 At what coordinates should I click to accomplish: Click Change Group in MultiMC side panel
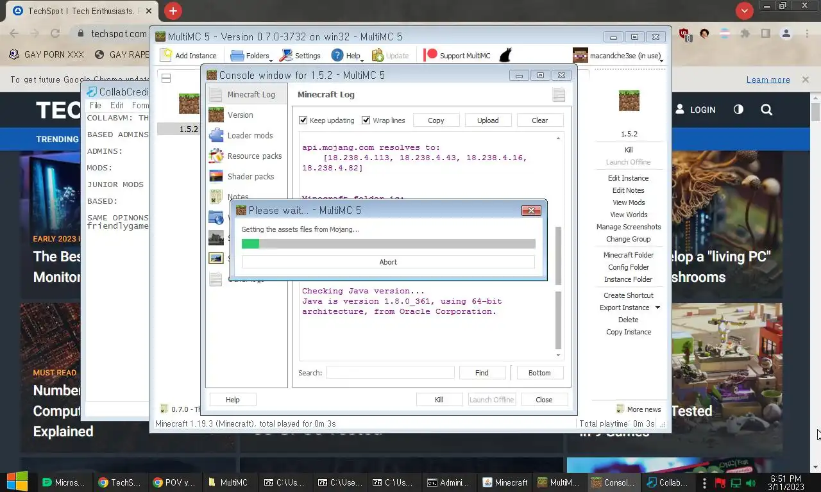[x=629, y=239]
